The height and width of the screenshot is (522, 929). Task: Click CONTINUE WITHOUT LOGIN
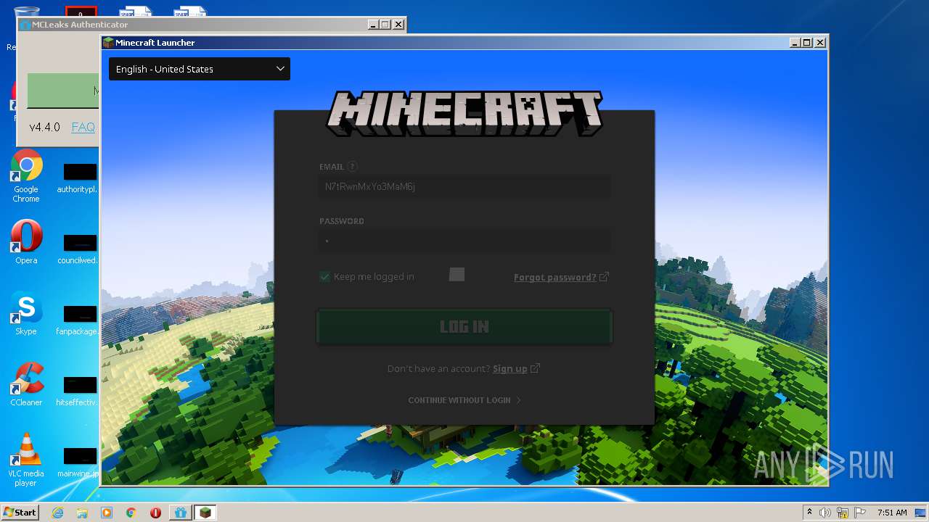pyautogui.click(x=464, y=400)
